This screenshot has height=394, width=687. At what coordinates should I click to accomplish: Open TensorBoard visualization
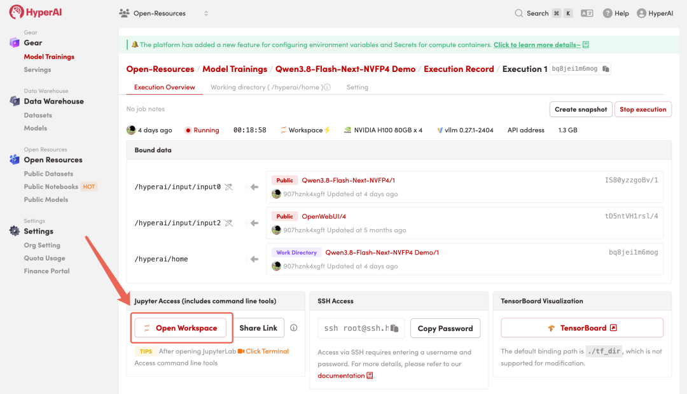(582, 328)
